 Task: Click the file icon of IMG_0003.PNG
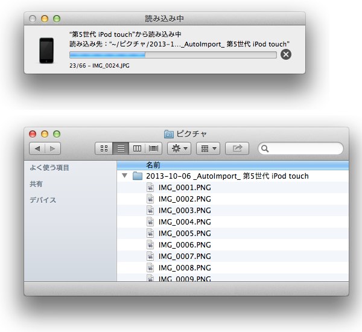(x=150, y=210)
